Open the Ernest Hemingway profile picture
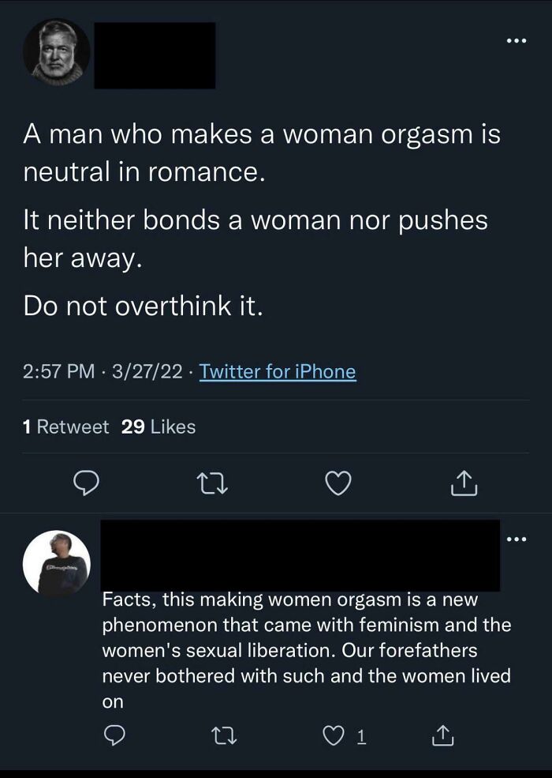 click(56, 55)
